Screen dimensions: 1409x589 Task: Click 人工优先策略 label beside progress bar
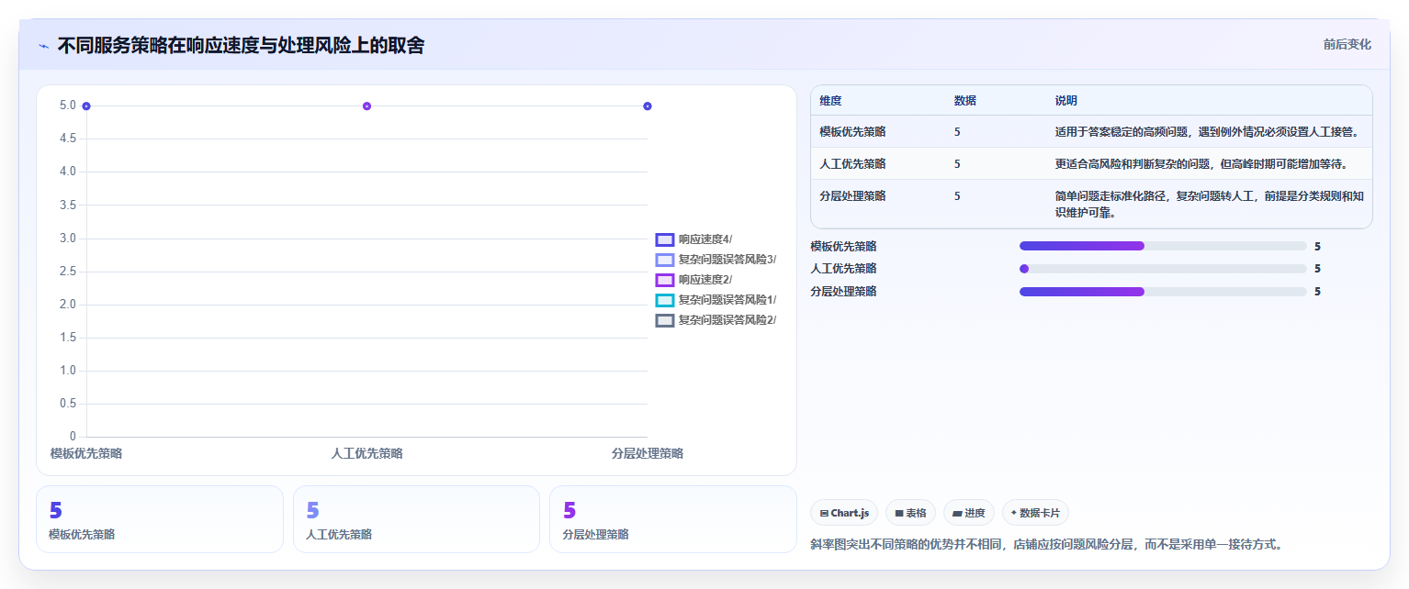[x=843, y=269]
